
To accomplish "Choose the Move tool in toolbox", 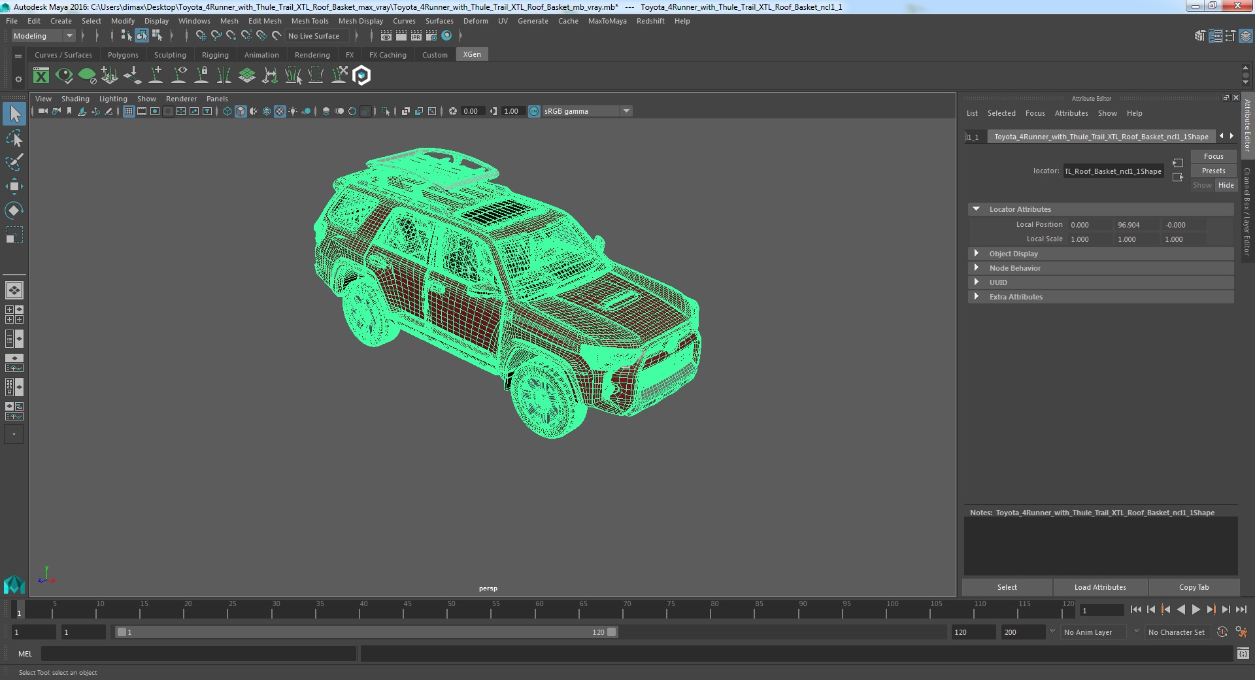I will [x=14, y=186].
